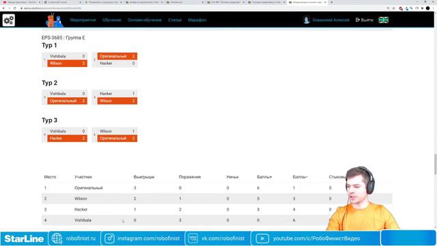Click the page vertical scrollbar thumb
437x246 pixels.
[x=436, y=164]
